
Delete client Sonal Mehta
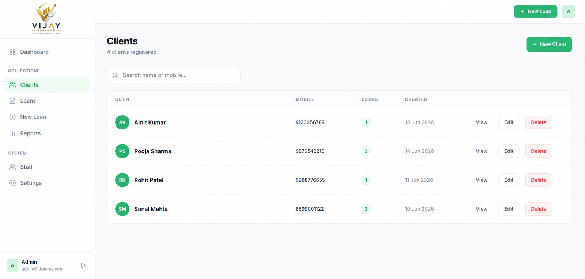point(539,209)
